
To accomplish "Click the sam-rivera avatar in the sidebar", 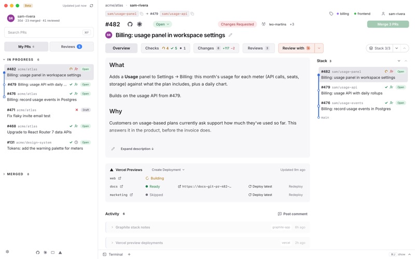I will click(11, 18).
